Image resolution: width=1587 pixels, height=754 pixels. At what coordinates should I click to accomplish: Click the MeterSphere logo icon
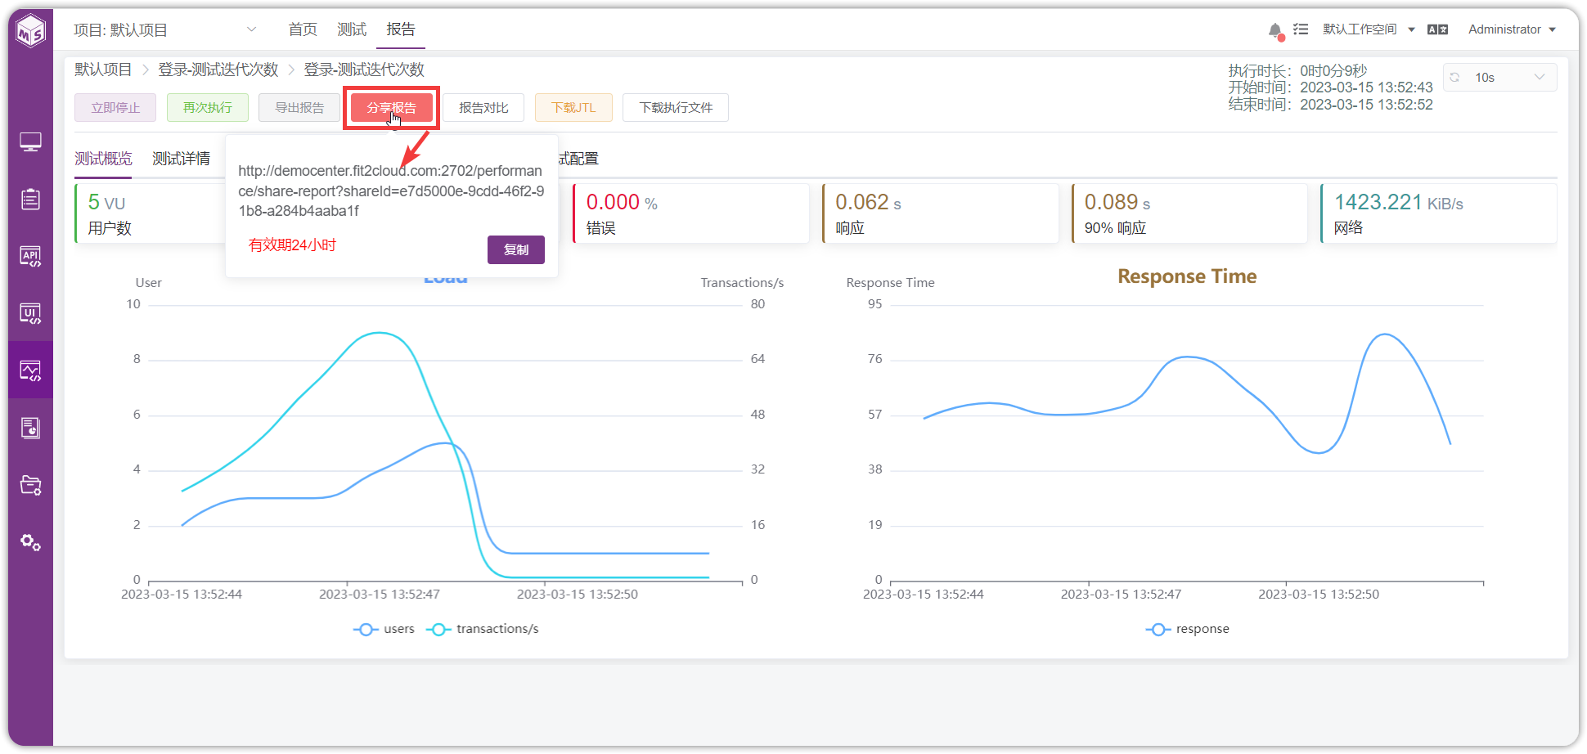pos(31,31)
